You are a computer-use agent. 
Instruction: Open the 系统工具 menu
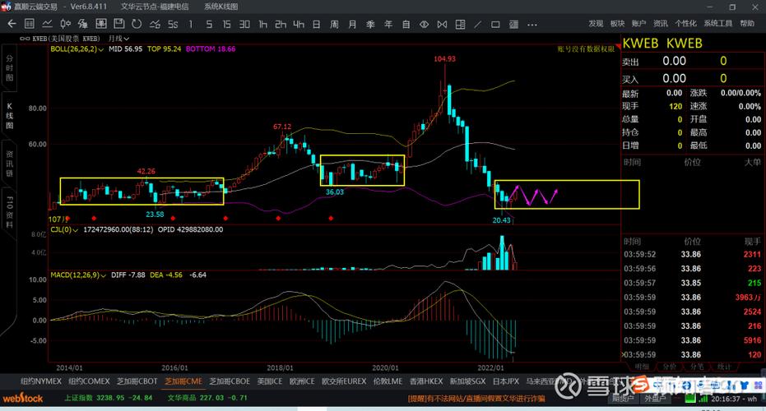[717, 23]
